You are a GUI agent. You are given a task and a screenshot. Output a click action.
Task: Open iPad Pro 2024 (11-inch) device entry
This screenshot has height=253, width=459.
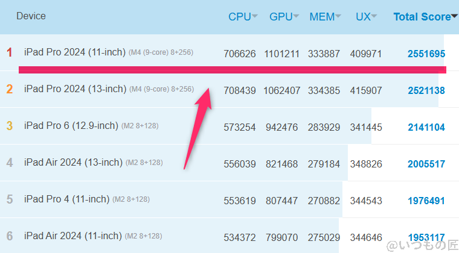(x=75, y=52)
